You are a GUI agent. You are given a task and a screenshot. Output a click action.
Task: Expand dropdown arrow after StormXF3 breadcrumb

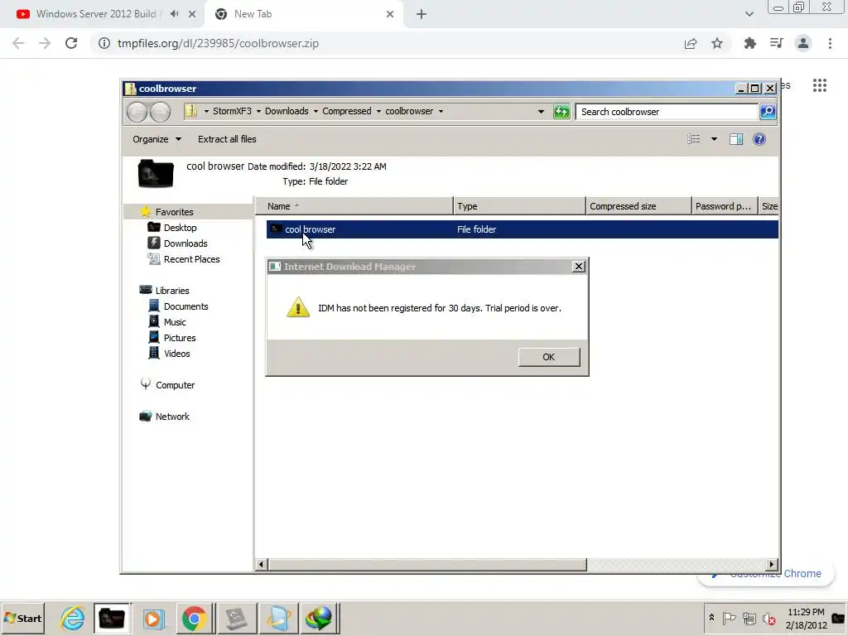click(x=258, y=112)
